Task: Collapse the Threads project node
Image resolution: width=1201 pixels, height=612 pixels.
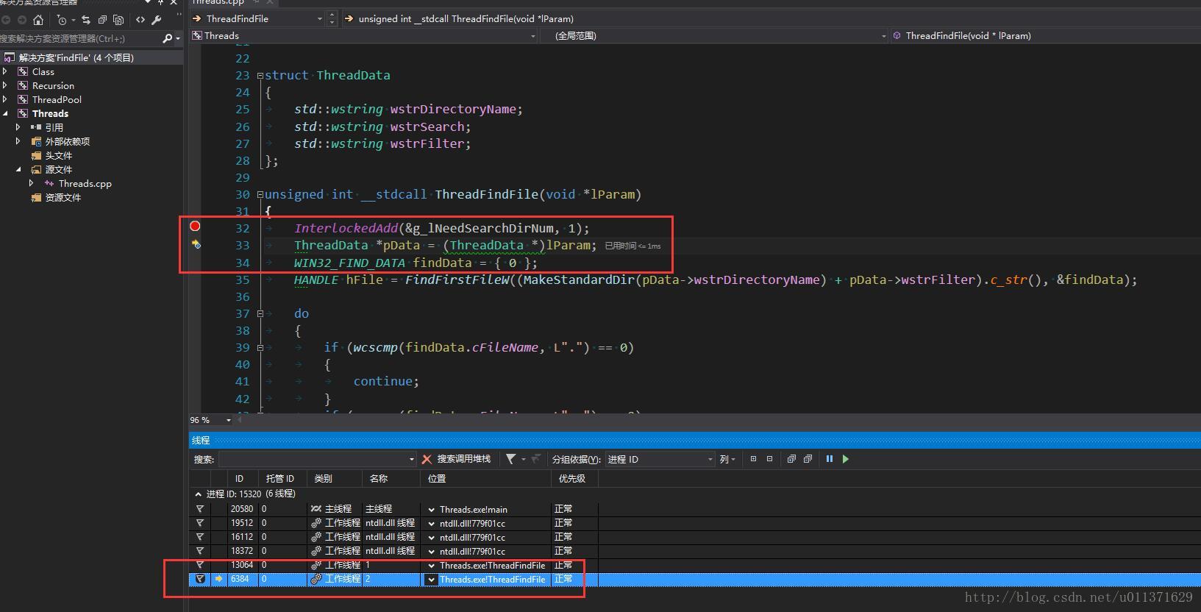Action: (5, 113)
